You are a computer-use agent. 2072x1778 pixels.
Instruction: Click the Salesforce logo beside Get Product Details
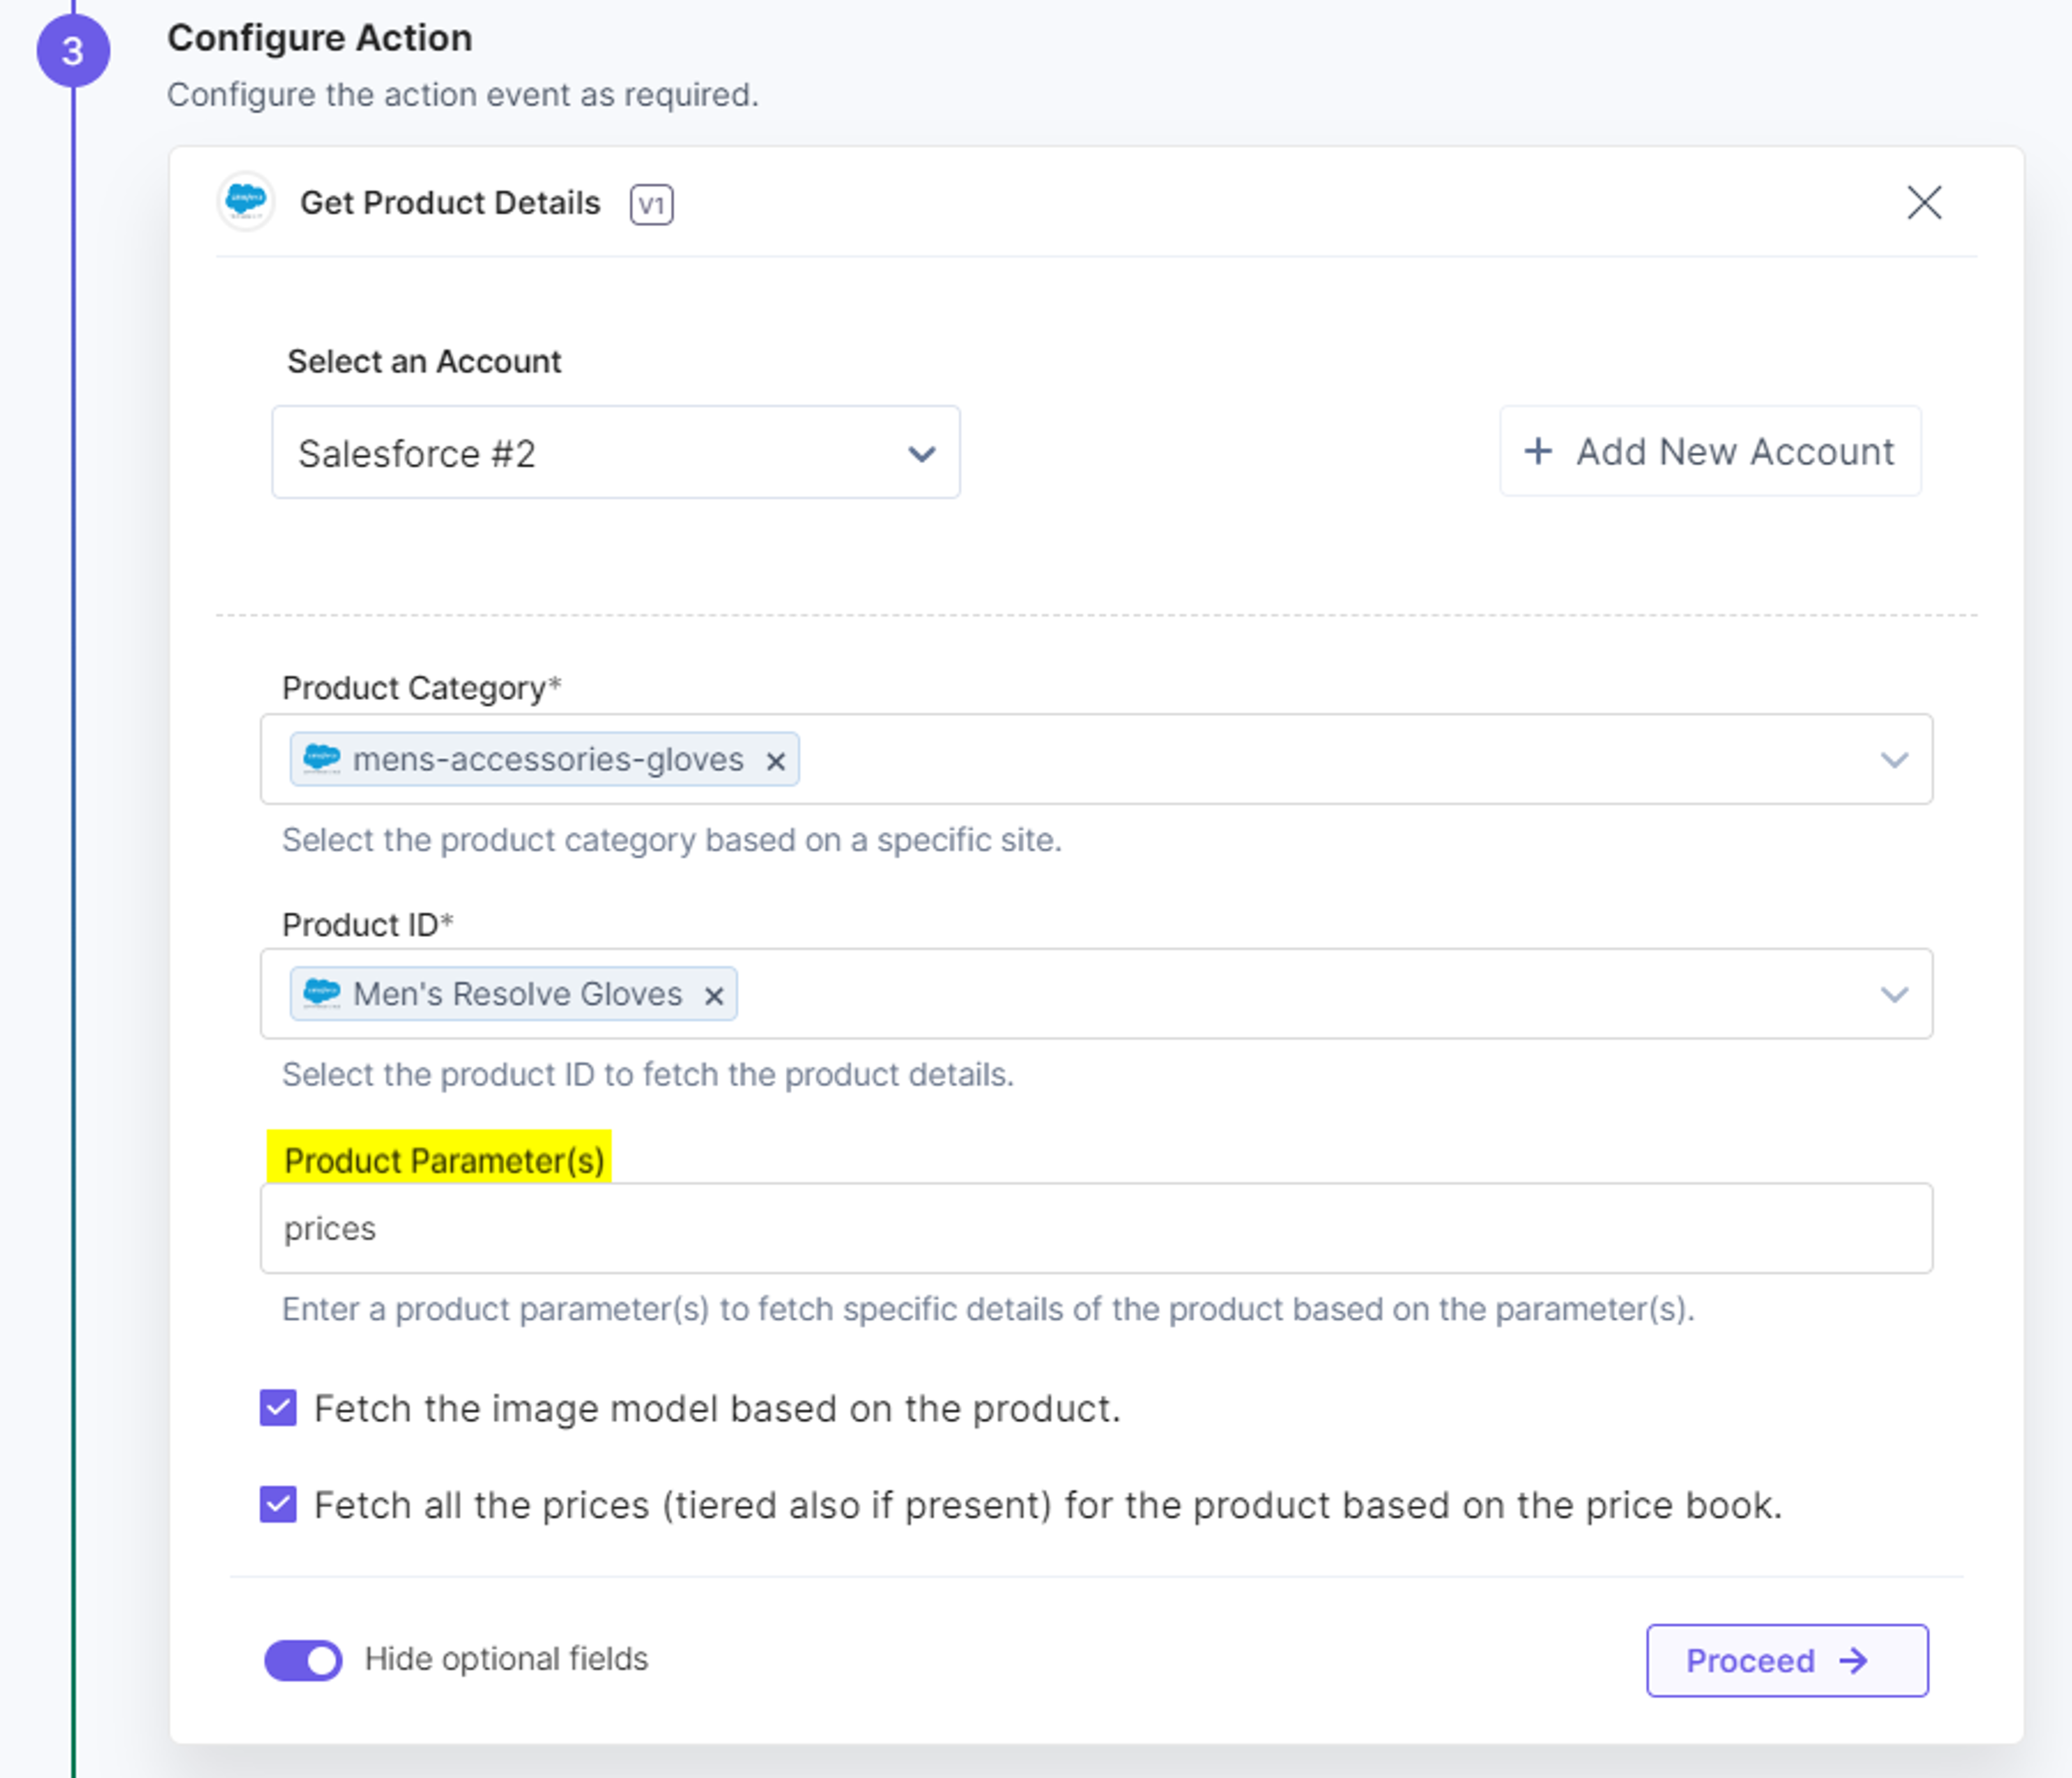pyautogui.click(x=246, y=201)
